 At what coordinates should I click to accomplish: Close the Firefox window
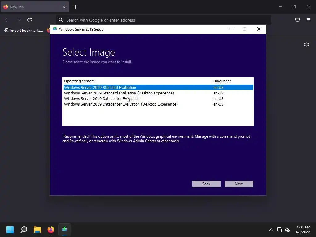309,7
